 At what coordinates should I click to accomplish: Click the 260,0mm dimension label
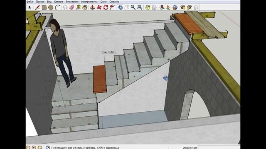[x=108, y=52]
